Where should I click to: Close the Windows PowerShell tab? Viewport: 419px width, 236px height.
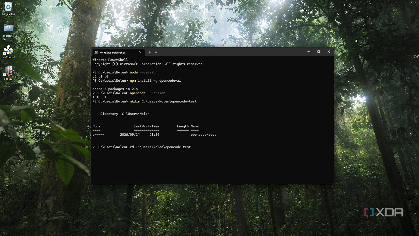tap(140, 52)
